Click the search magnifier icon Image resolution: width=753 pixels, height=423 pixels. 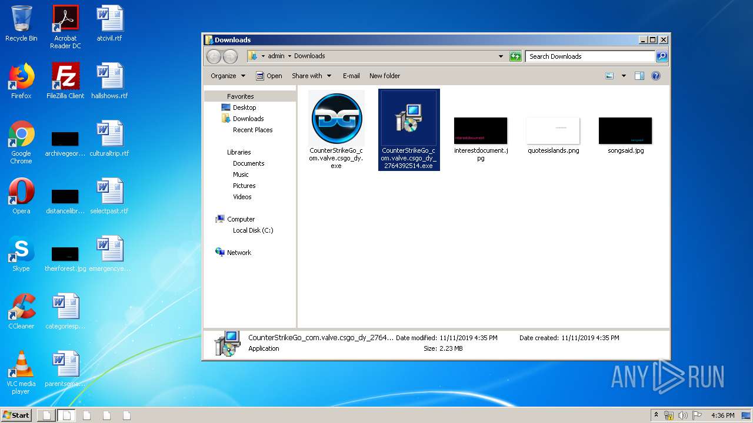[x=662, y=56]
